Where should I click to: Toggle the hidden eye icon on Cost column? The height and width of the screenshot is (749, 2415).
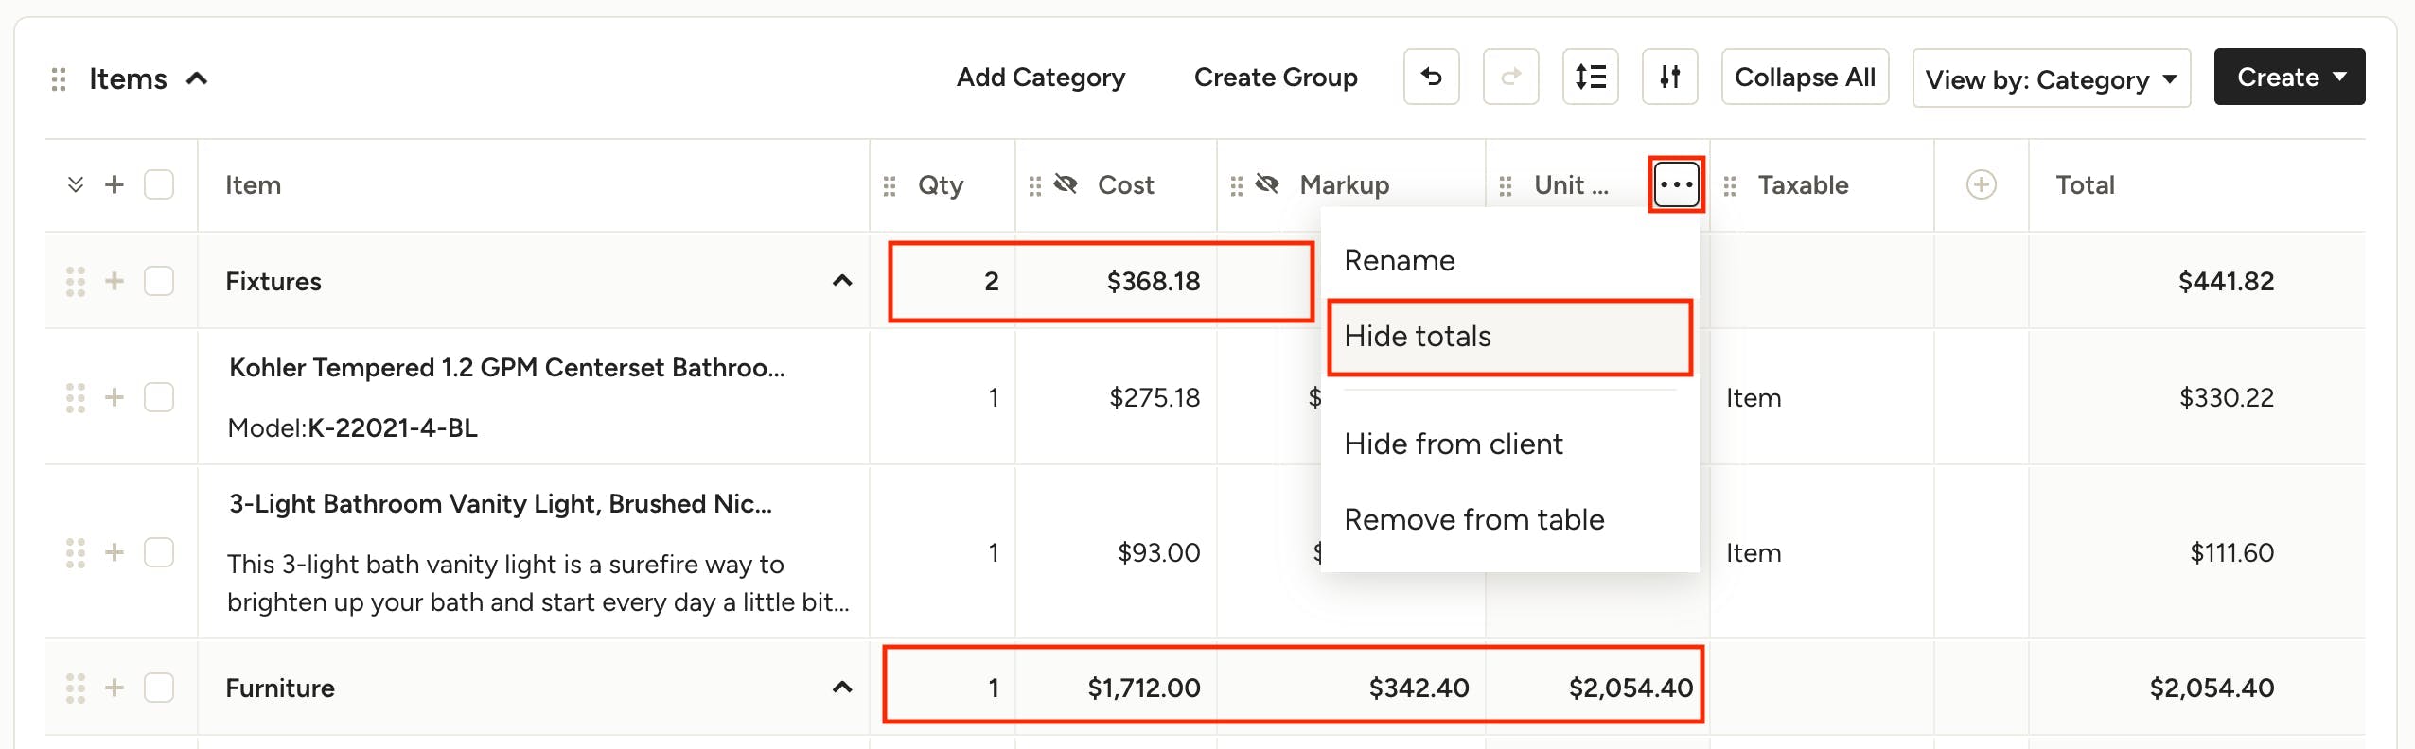point(1066,184)
